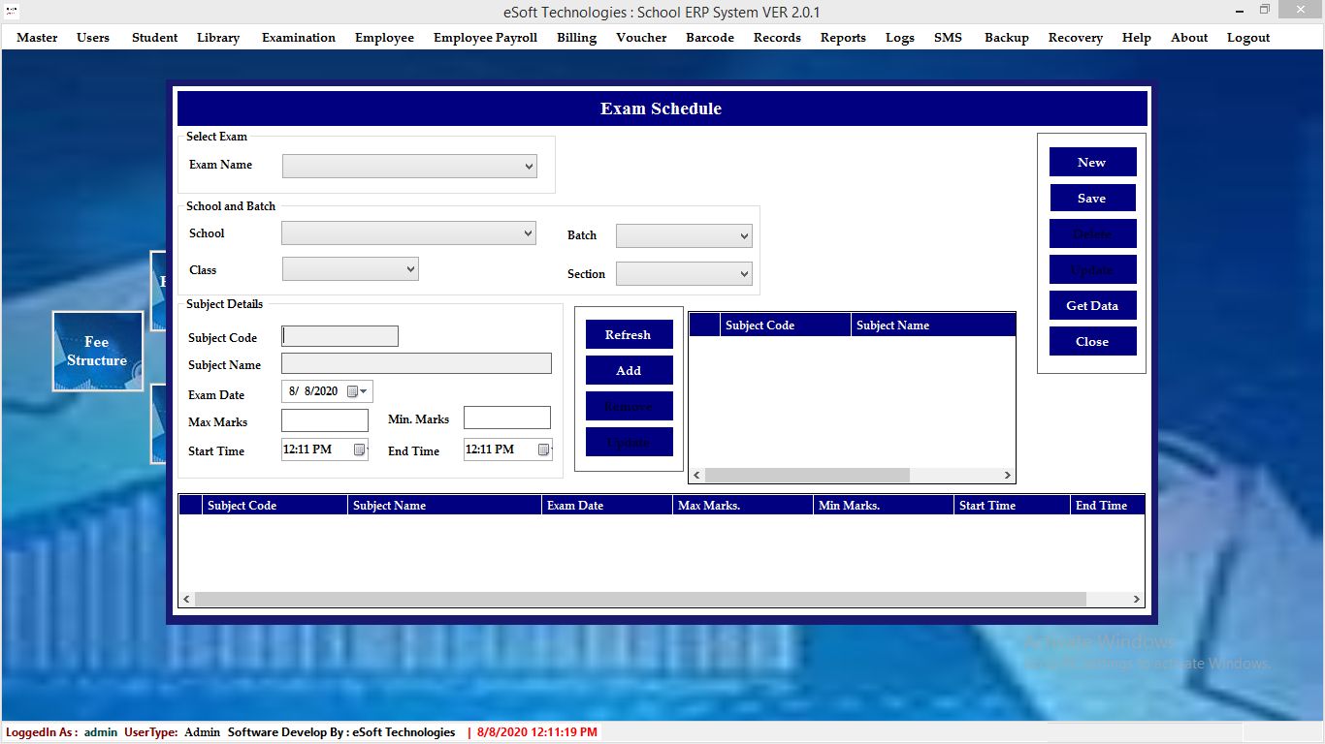Click the dimmed Update button above Get Data
This screenshot has width=1325, height=744.
[x=1092, y=269]
